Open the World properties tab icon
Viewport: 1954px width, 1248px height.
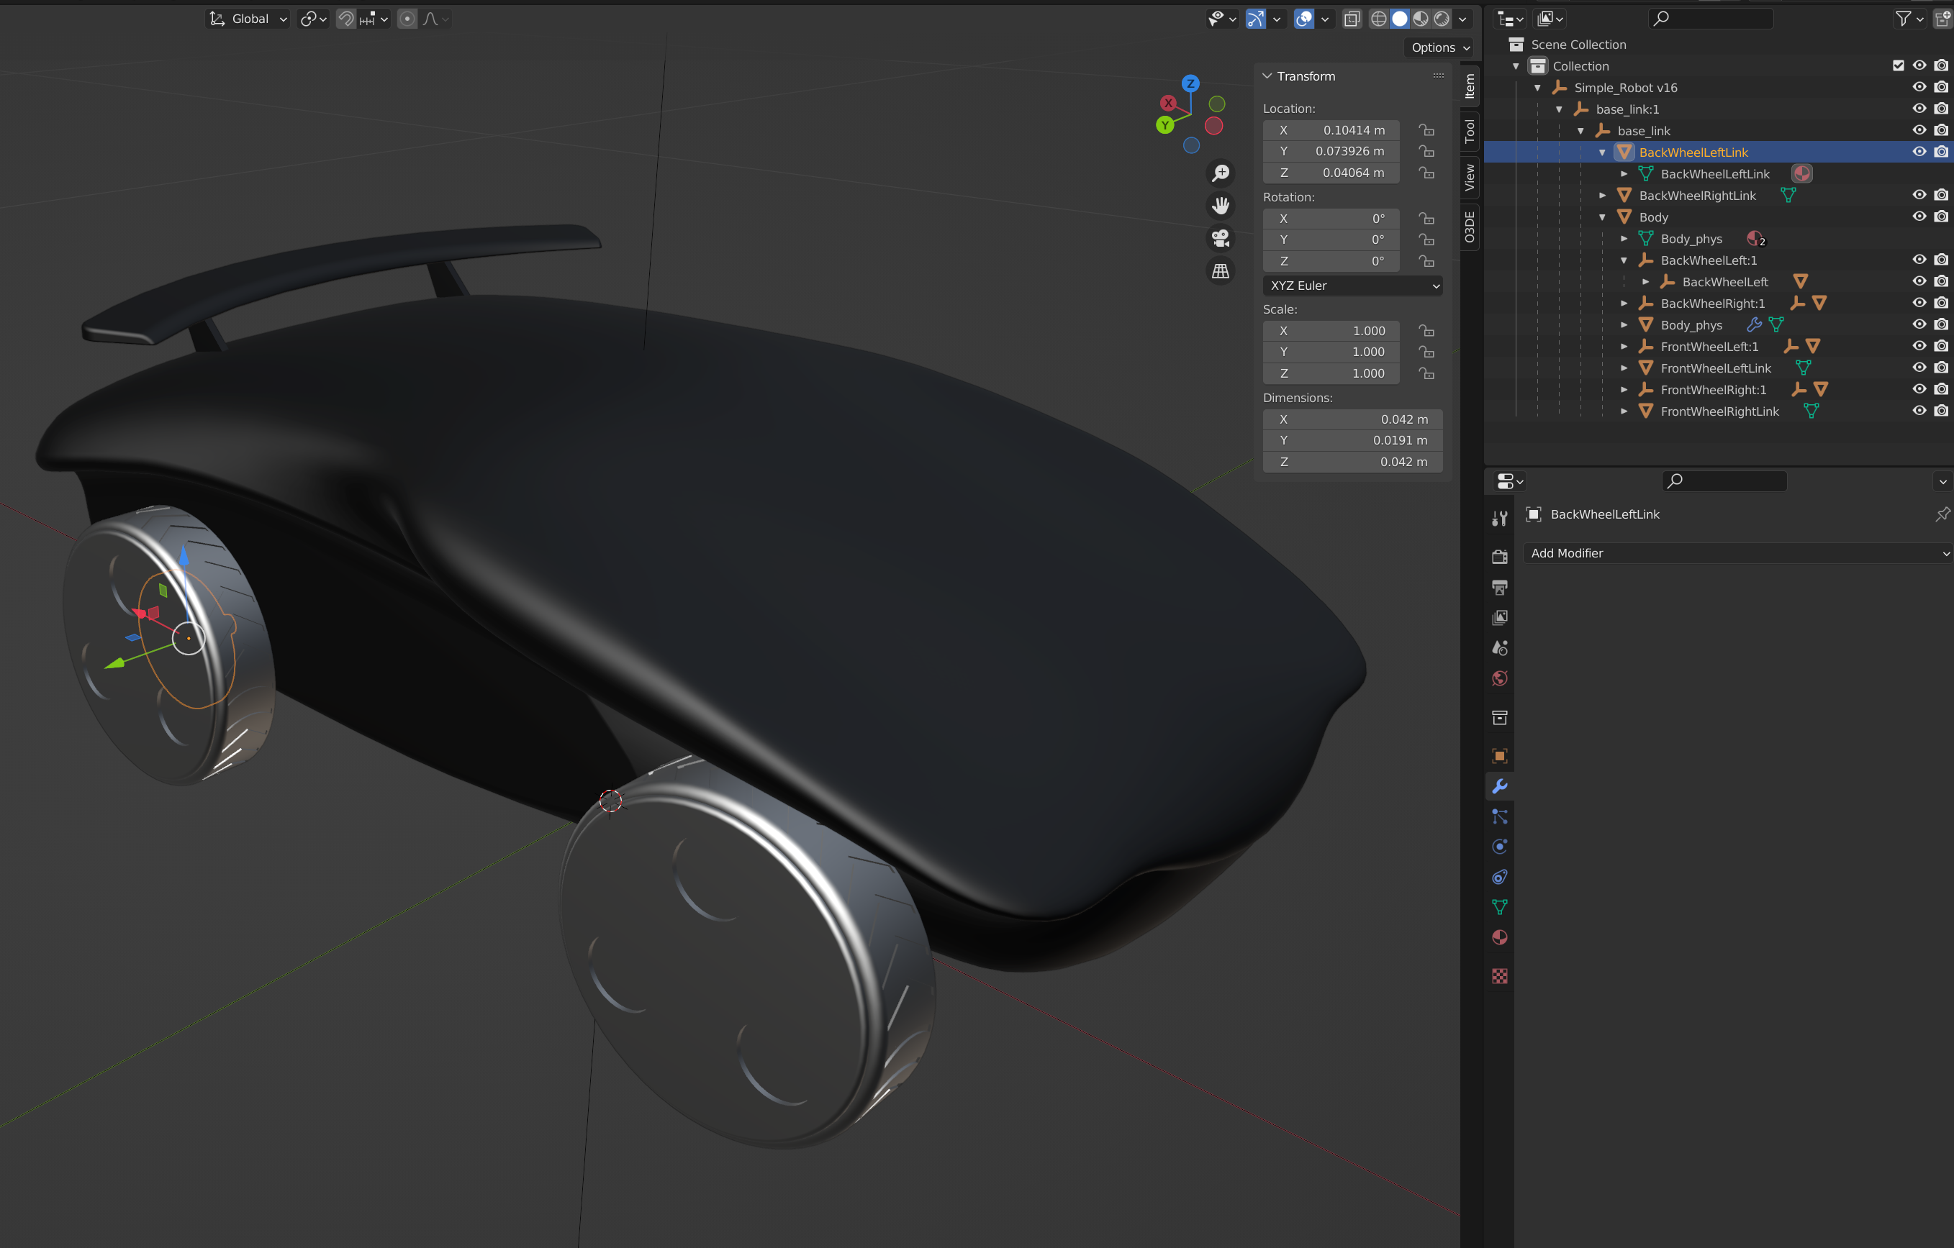point(1500,679)
